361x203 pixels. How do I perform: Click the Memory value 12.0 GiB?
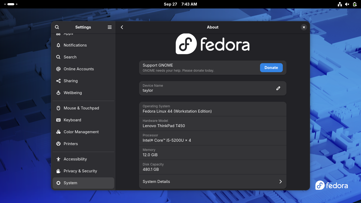[x=150, y=155]
